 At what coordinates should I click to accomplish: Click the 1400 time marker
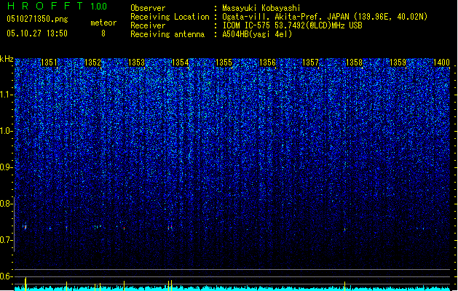(441, 63)
